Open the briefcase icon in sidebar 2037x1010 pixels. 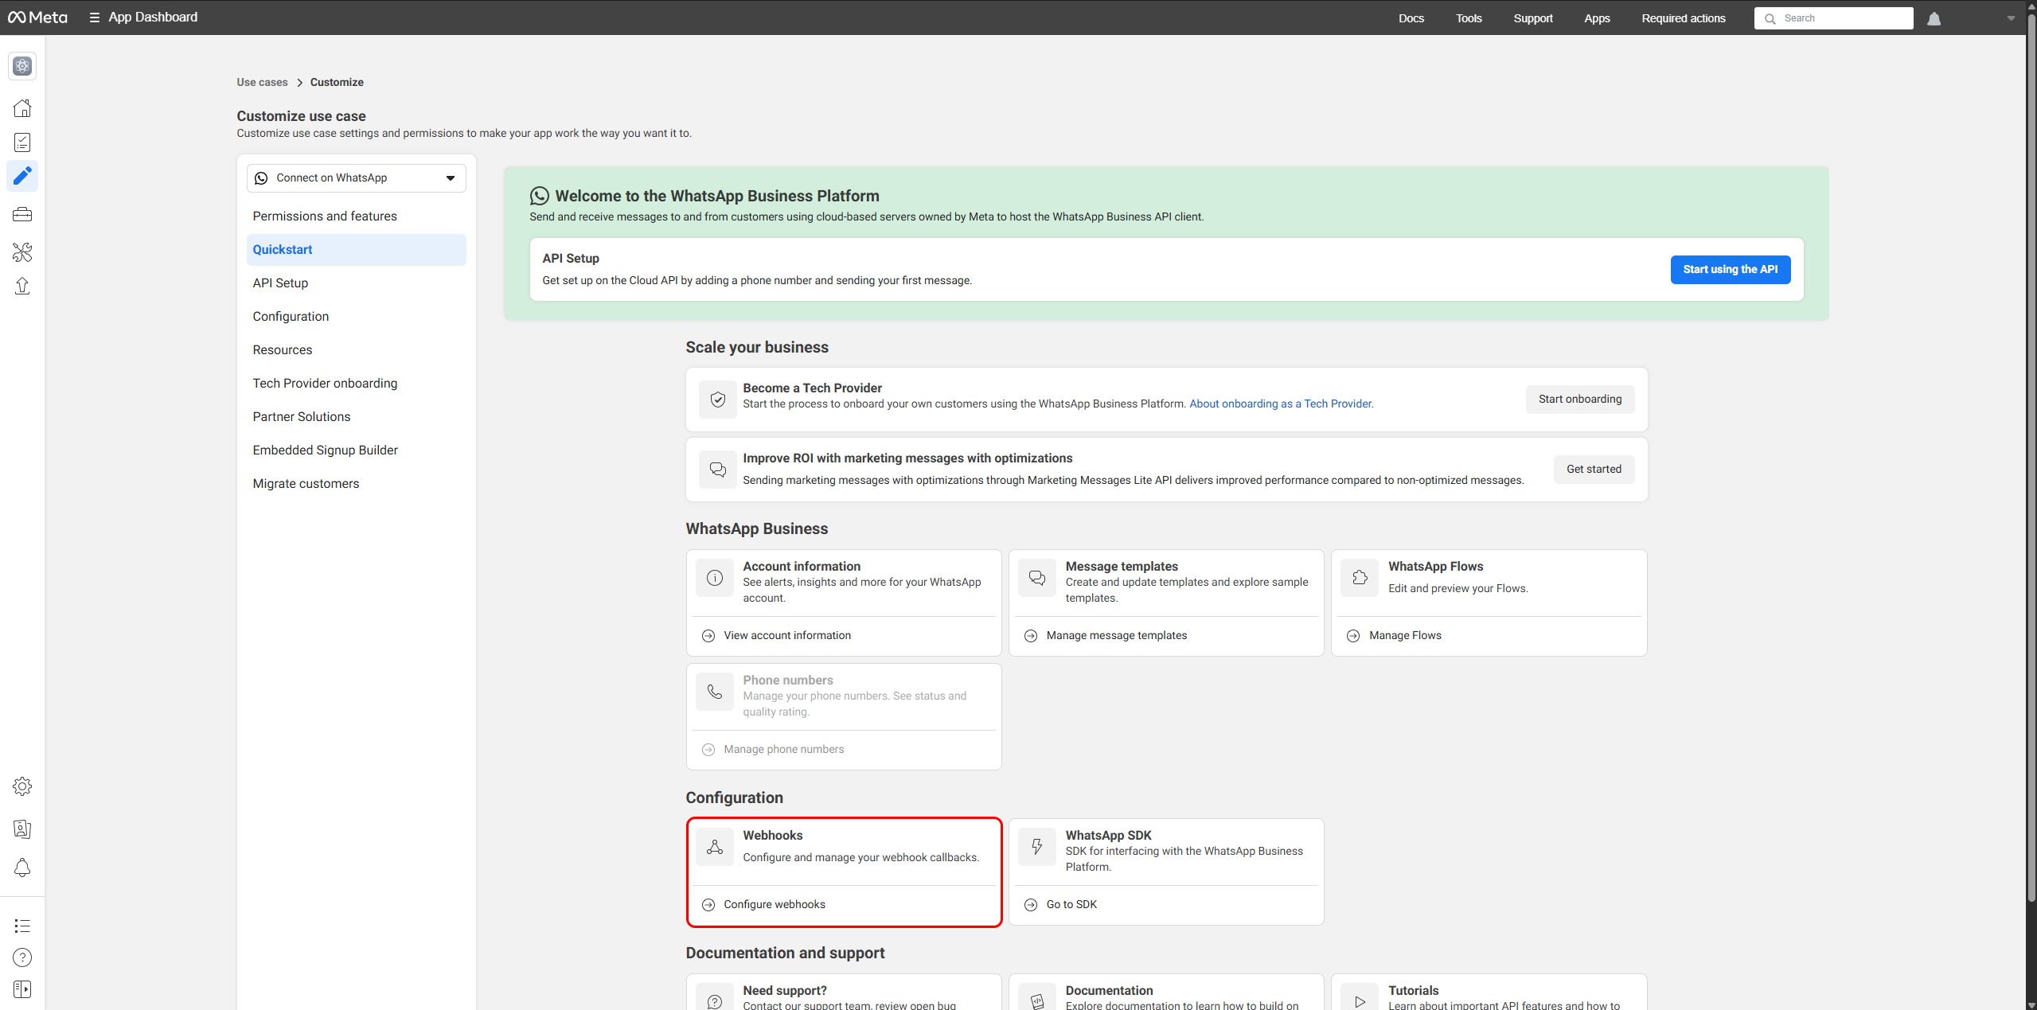pos(22,214)
